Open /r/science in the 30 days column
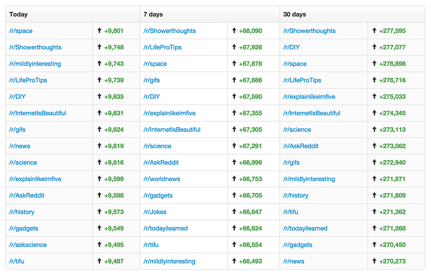 pyautogui.click(x=297, y=129)
